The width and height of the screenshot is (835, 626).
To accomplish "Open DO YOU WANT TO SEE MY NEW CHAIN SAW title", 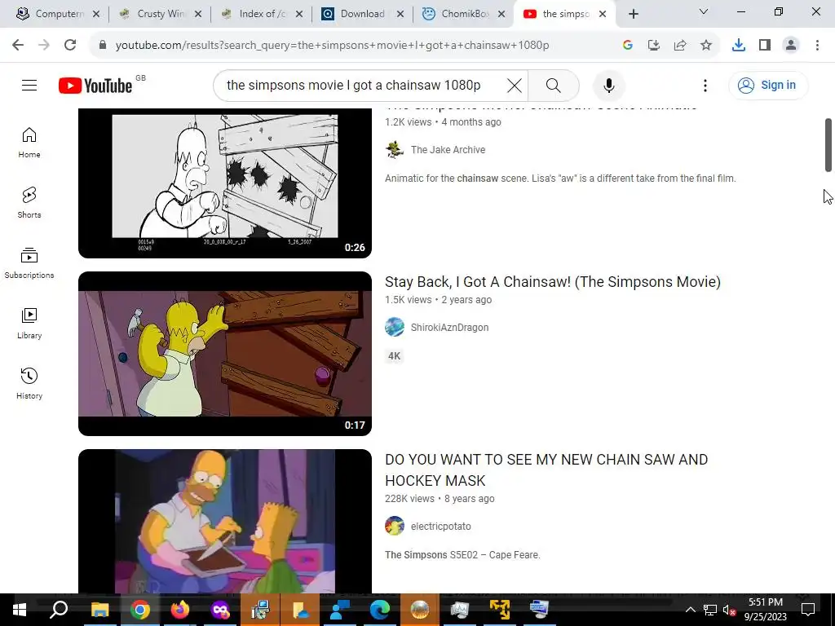I will tap(546, 470).
